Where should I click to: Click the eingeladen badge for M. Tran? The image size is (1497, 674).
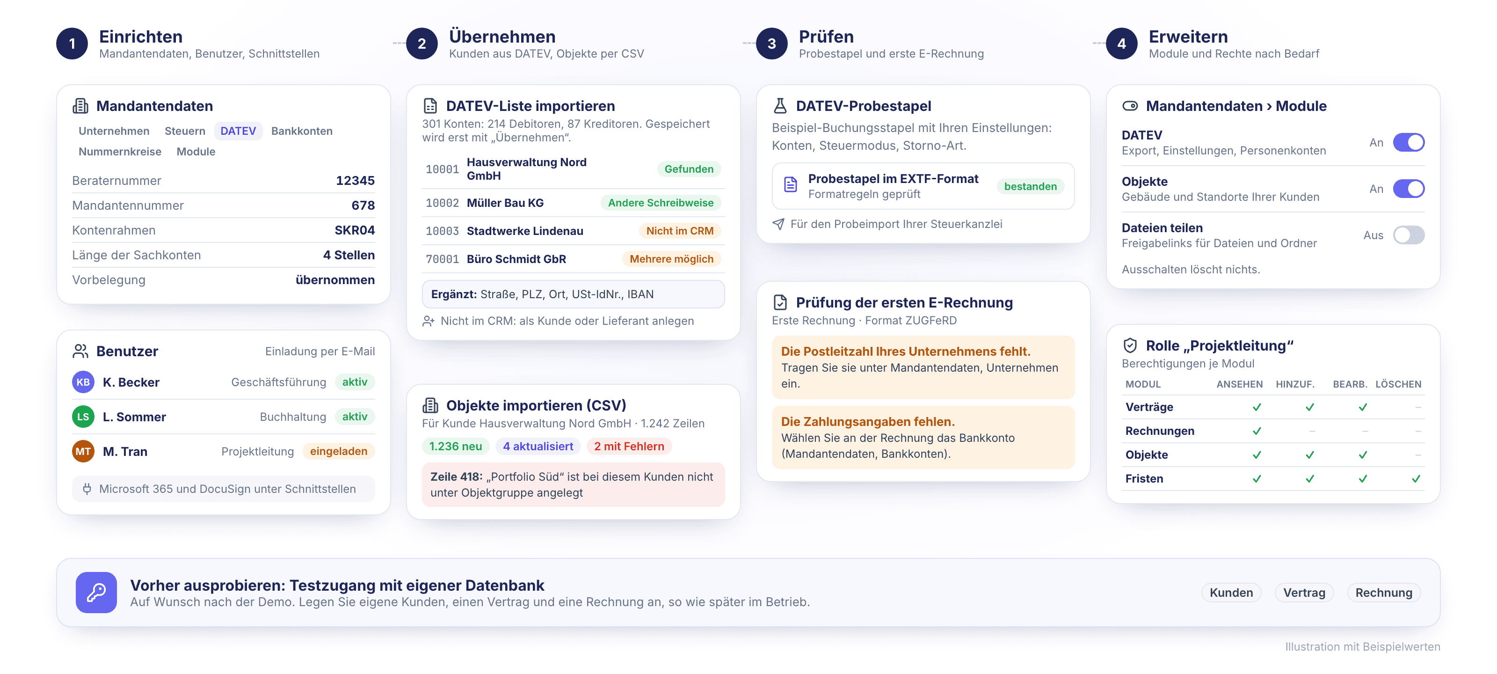click(338, 451)
